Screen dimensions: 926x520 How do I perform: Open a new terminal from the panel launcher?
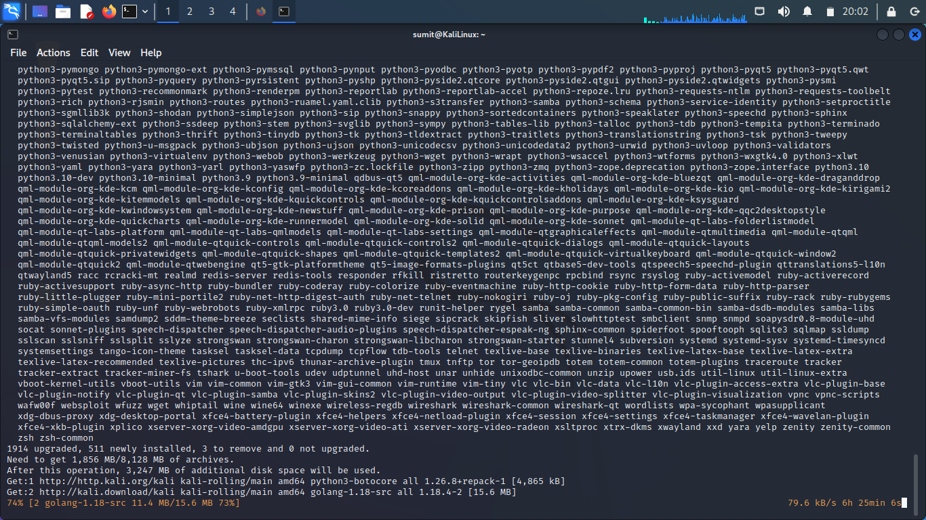click(129, 12)
